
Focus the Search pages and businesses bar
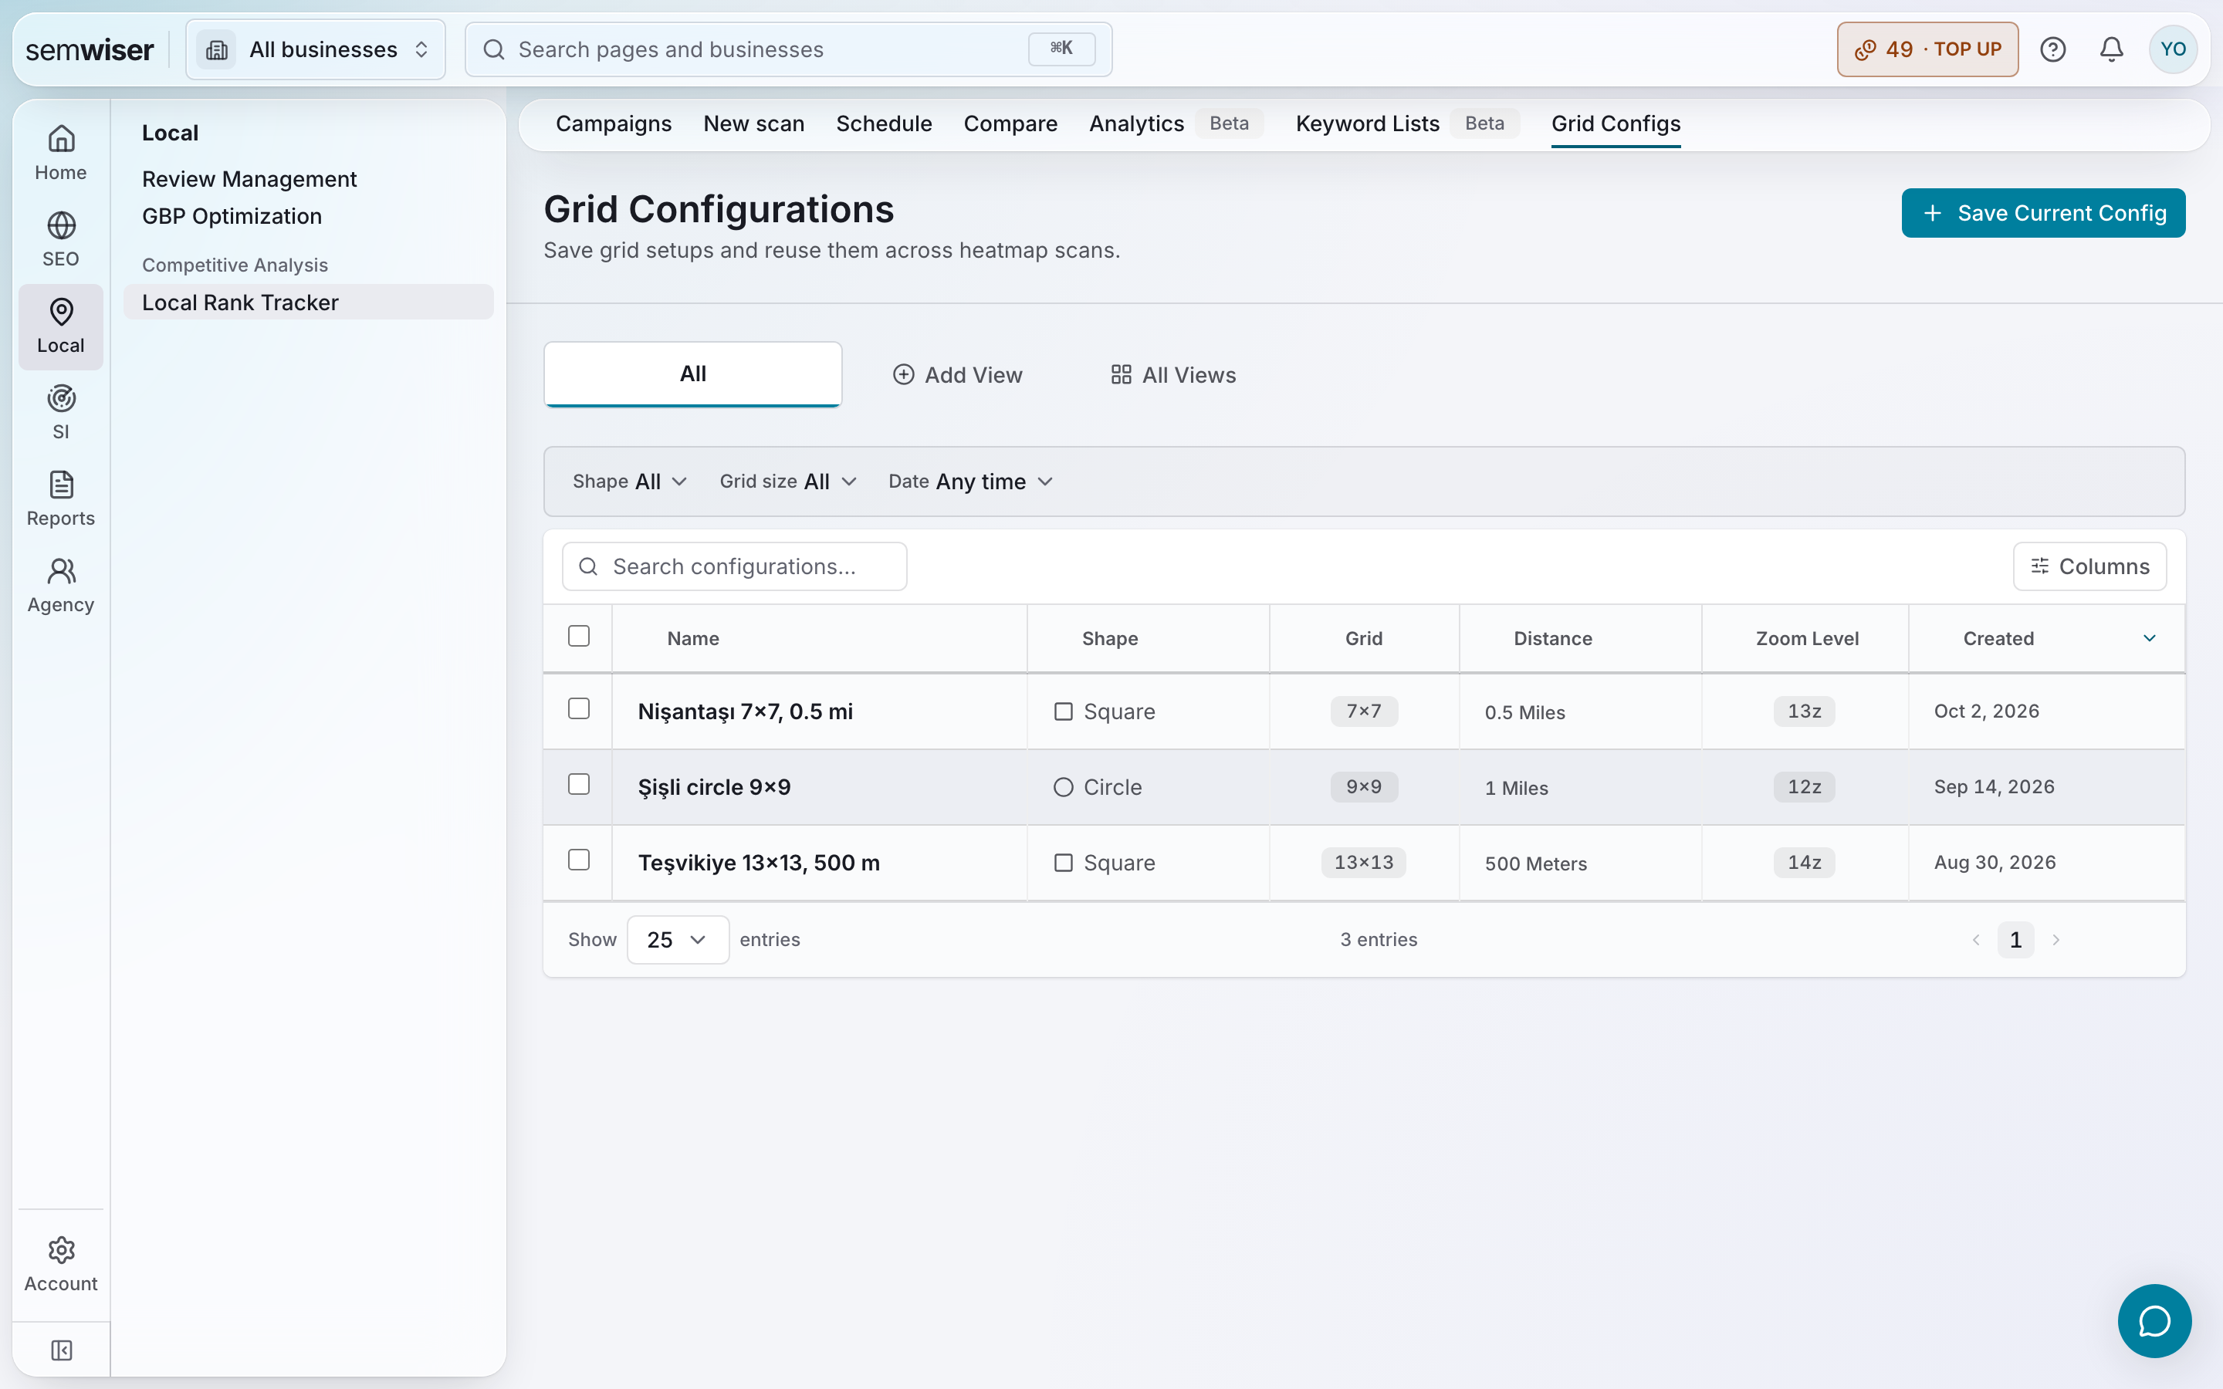click(788, 49)
